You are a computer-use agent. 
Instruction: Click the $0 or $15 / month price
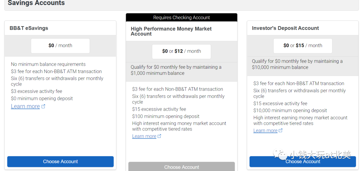point(302,46)
